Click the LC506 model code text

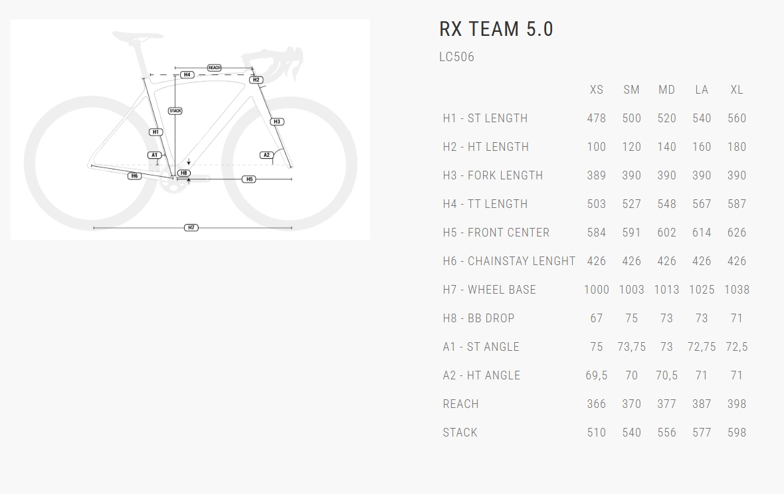pos(457,57)
